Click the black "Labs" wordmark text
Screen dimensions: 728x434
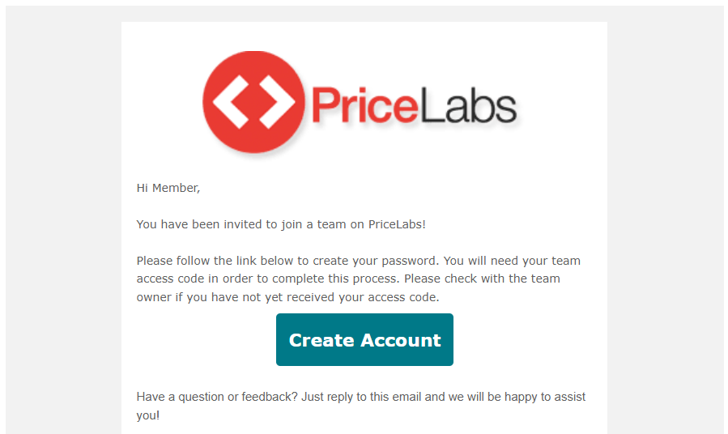coord(467,105)
